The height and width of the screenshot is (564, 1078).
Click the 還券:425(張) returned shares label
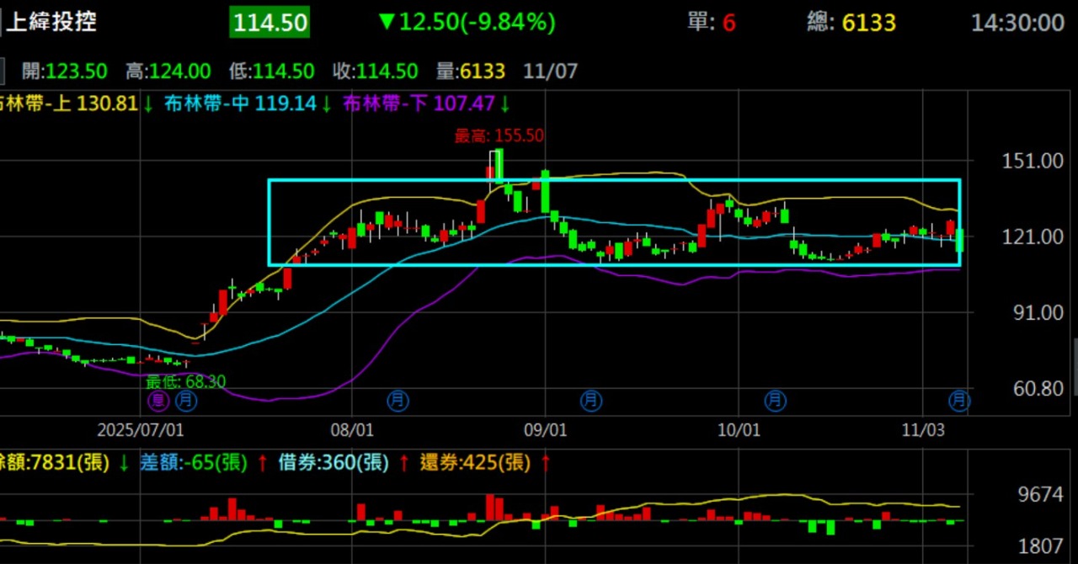[475, 461]
